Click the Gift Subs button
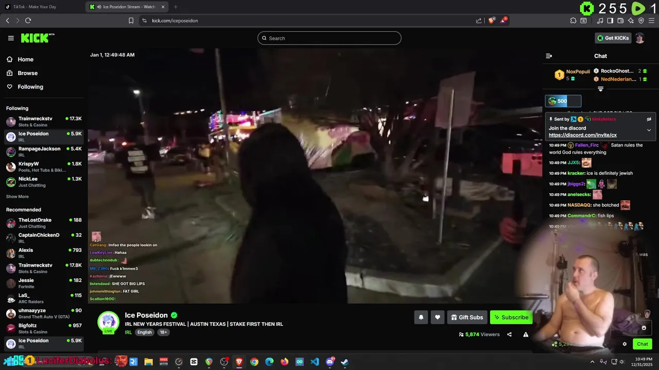 tap(467, 317)
